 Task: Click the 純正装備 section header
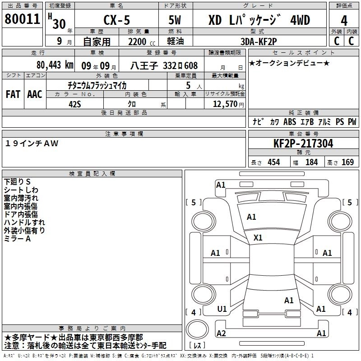pyautogui.click(x=303, y=112)
